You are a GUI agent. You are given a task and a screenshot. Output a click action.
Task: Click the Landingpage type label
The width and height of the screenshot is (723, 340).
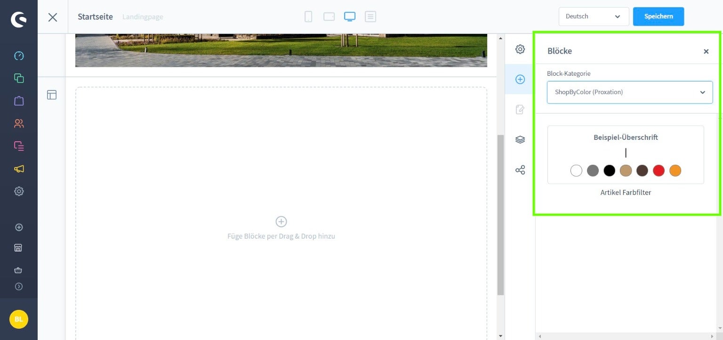tap(143, 17)
